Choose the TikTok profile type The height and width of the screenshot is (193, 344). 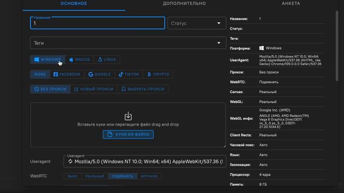pos(129,75)
